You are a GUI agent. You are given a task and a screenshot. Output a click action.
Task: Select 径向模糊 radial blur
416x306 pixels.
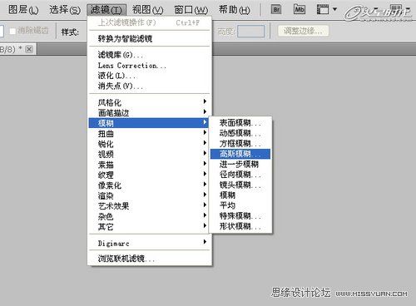(240, 175)
